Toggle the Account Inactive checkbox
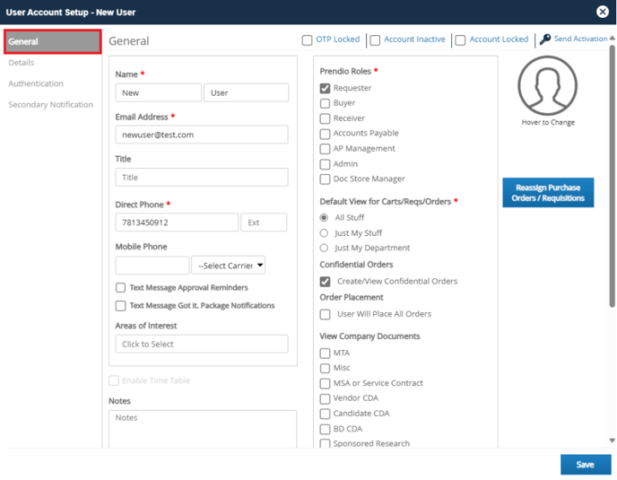This screenshot has height=480, width=617. (x=375, y=40)
